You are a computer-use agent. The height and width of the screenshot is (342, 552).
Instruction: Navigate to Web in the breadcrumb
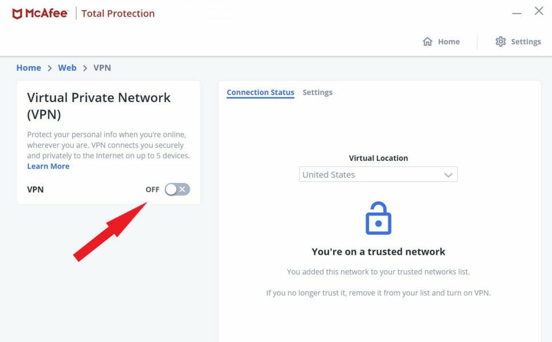[x=67, y=68]
